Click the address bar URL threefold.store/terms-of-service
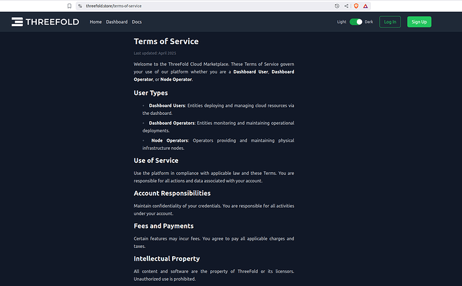 click(x=114, y=6)
